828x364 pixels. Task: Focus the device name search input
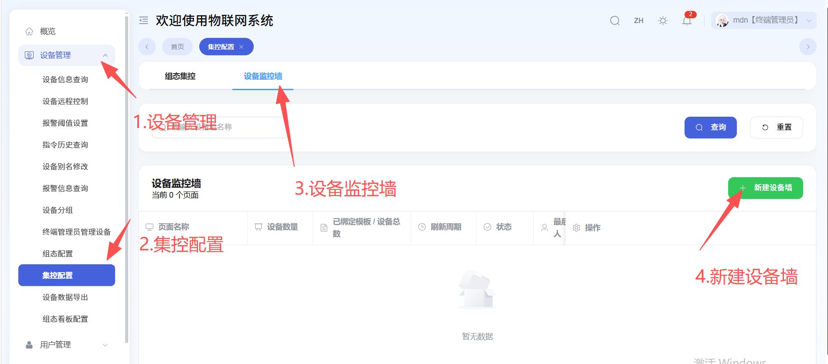(x=219, y=128)
